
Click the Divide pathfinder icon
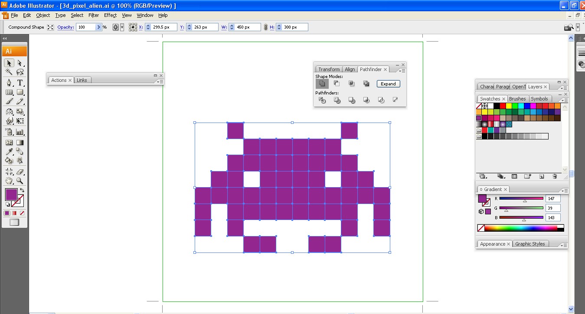coord(322,100)
